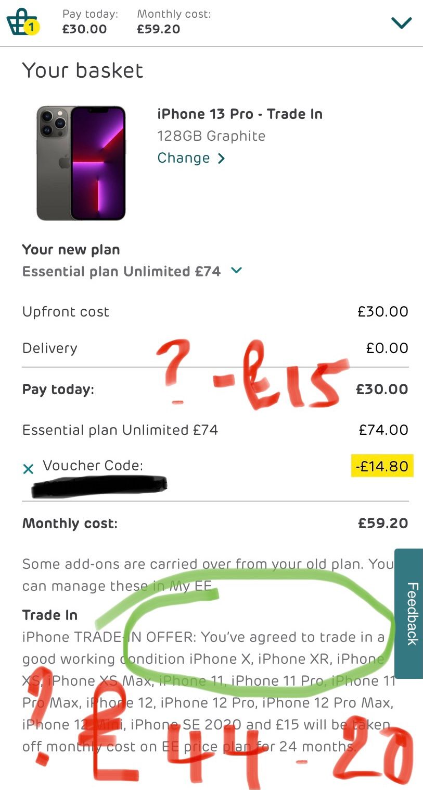This screenshot has height=790, width=423.
Task: Remove voucher code using the X icon
Action: pos(28,469)
